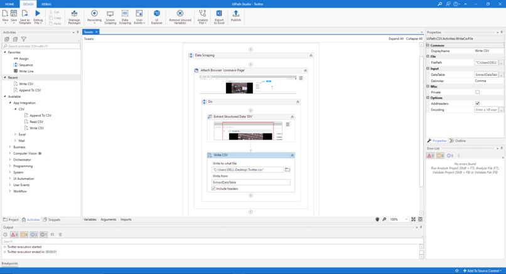
Task: Collapse the Data Scraping sequence
Action: pos(311,55)
